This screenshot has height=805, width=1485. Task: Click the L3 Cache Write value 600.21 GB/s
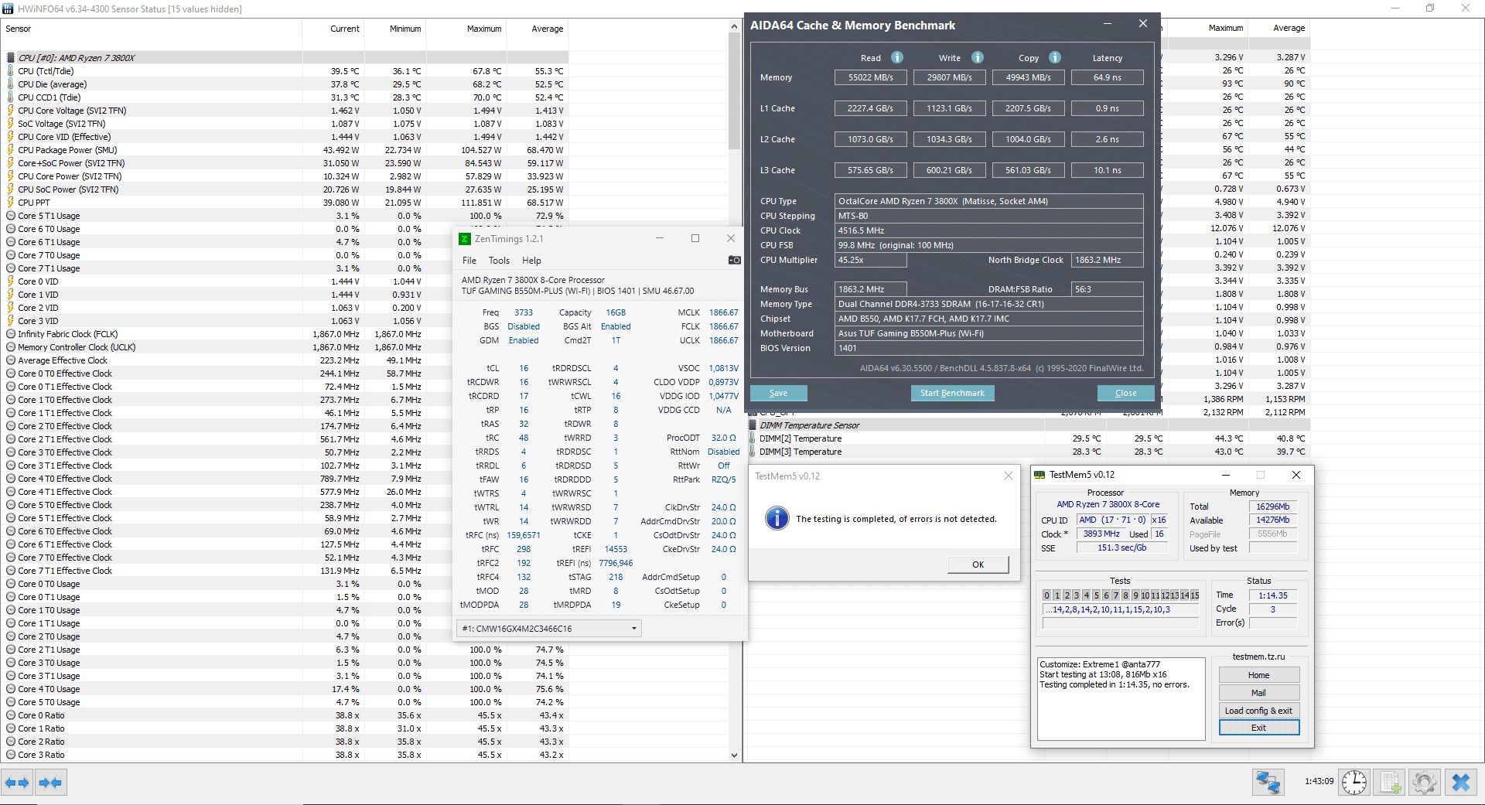[x=950, y=170]
